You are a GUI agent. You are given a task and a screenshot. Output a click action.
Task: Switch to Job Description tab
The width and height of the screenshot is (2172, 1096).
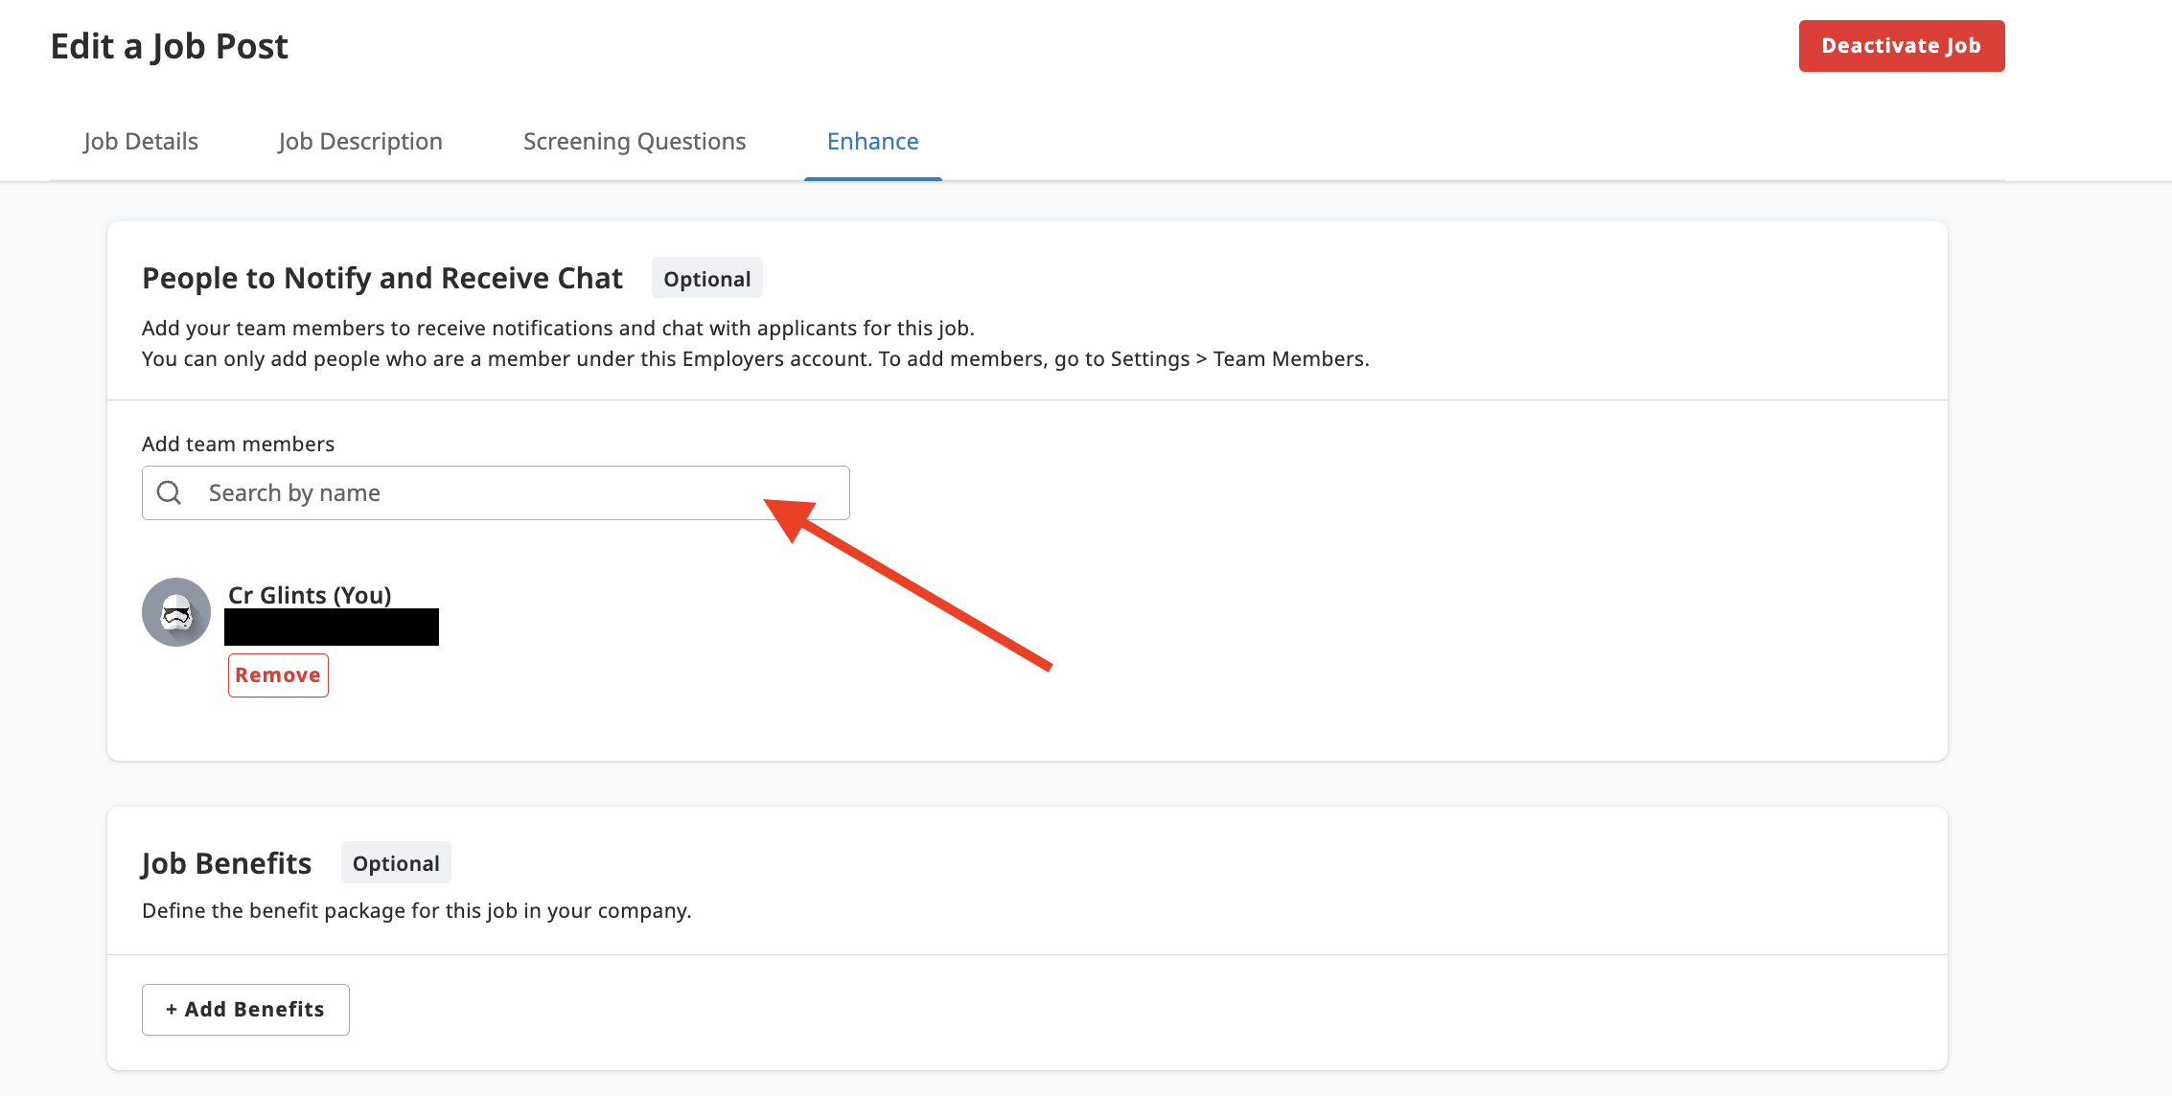coord(360,142)
